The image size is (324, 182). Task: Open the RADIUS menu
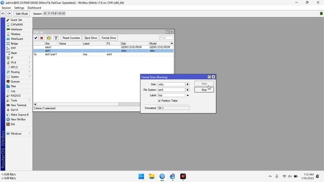16,96
